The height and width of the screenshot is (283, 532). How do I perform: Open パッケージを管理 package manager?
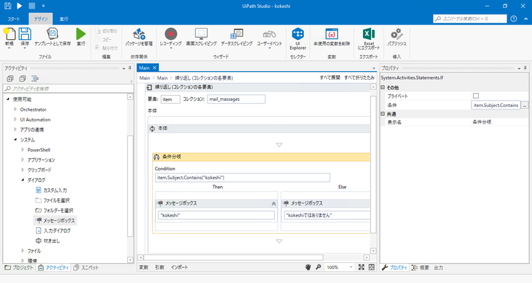click(x=139, y=37)
